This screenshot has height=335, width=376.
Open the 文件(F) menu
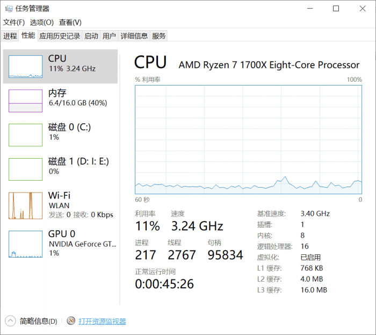(14, 22)
